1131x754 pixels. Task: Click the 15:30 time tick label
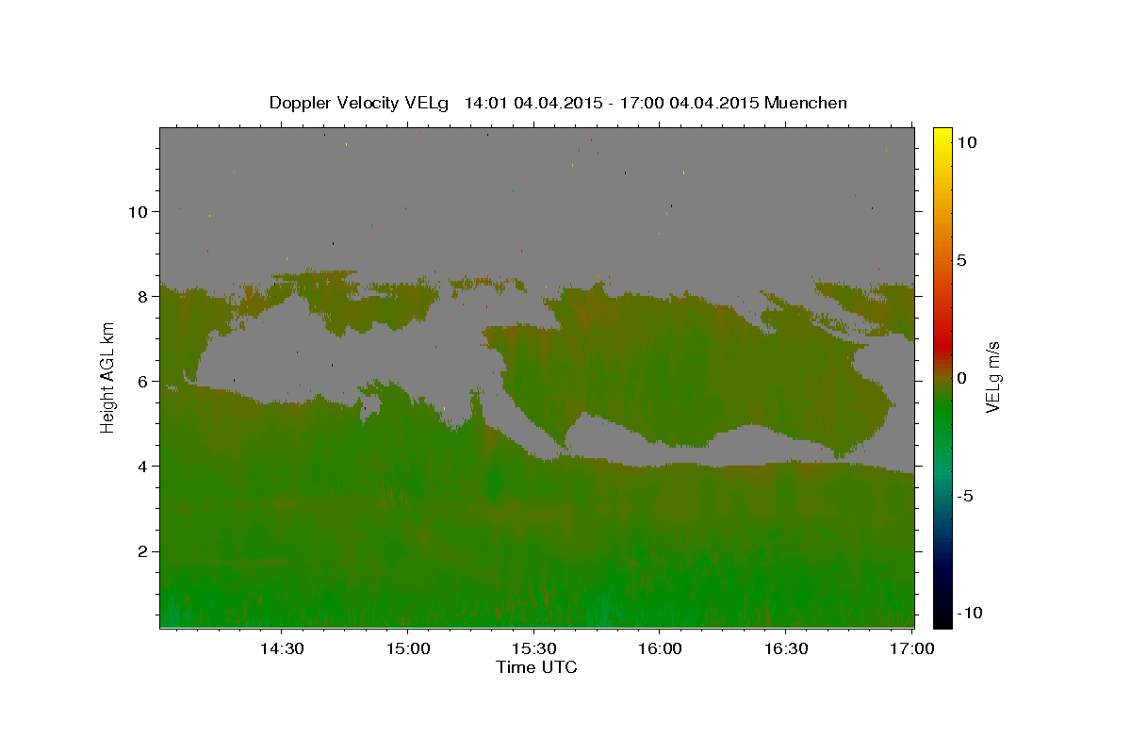click(533, 648)
